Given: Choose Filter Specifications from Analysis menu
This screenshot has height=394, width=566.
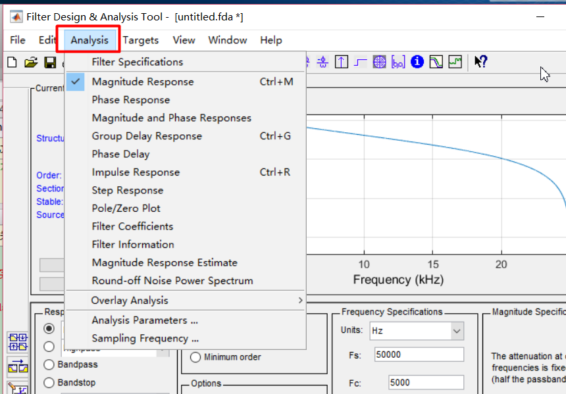Looking at the screenshot, I should [x=186, y=62].
